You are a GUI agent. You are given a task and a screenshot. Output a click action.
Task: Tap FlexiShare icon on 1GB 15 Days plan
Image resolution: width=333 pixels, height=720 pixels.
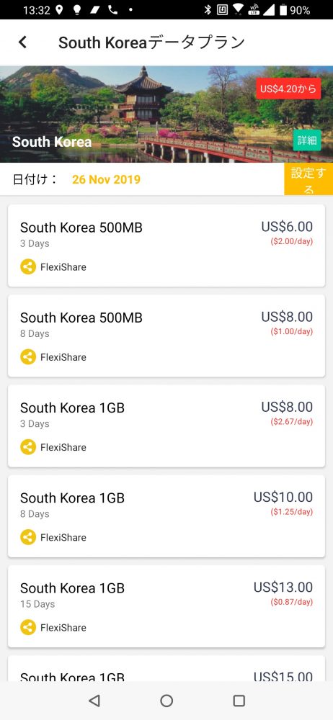pos(28,627)
